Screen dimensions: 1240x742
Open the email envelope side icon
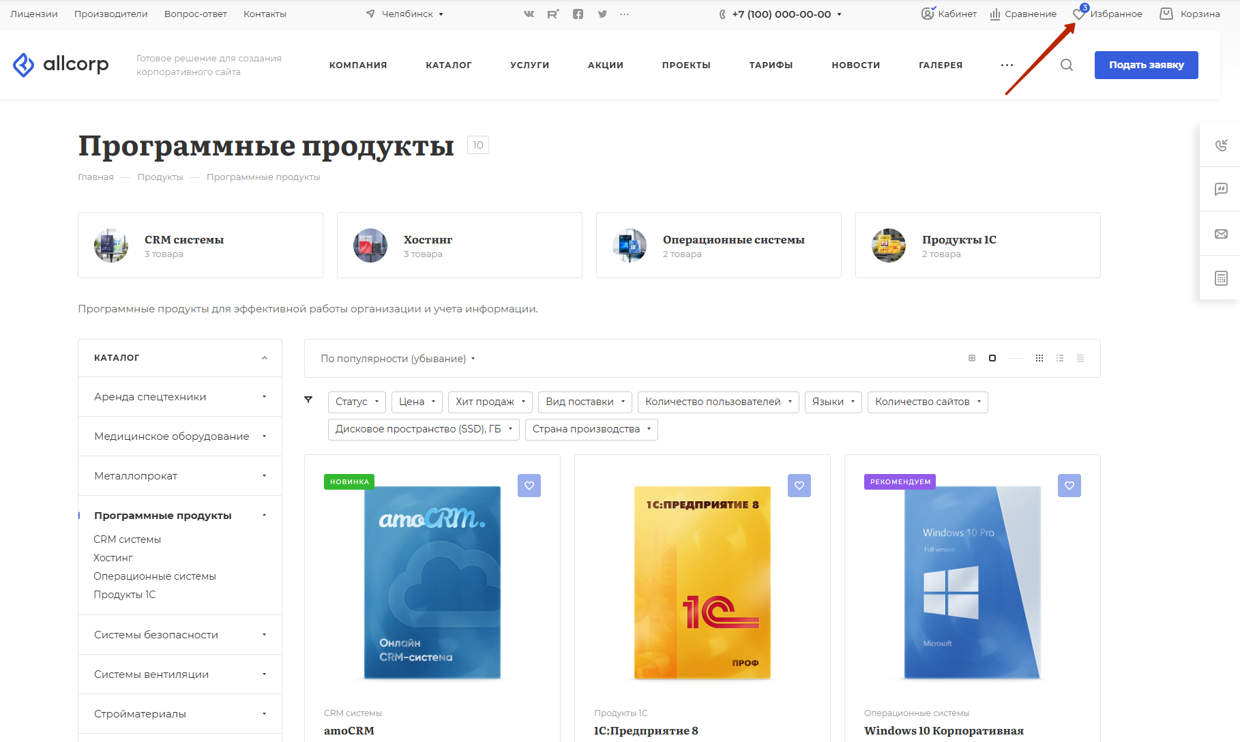click(x=1221, y=234)
